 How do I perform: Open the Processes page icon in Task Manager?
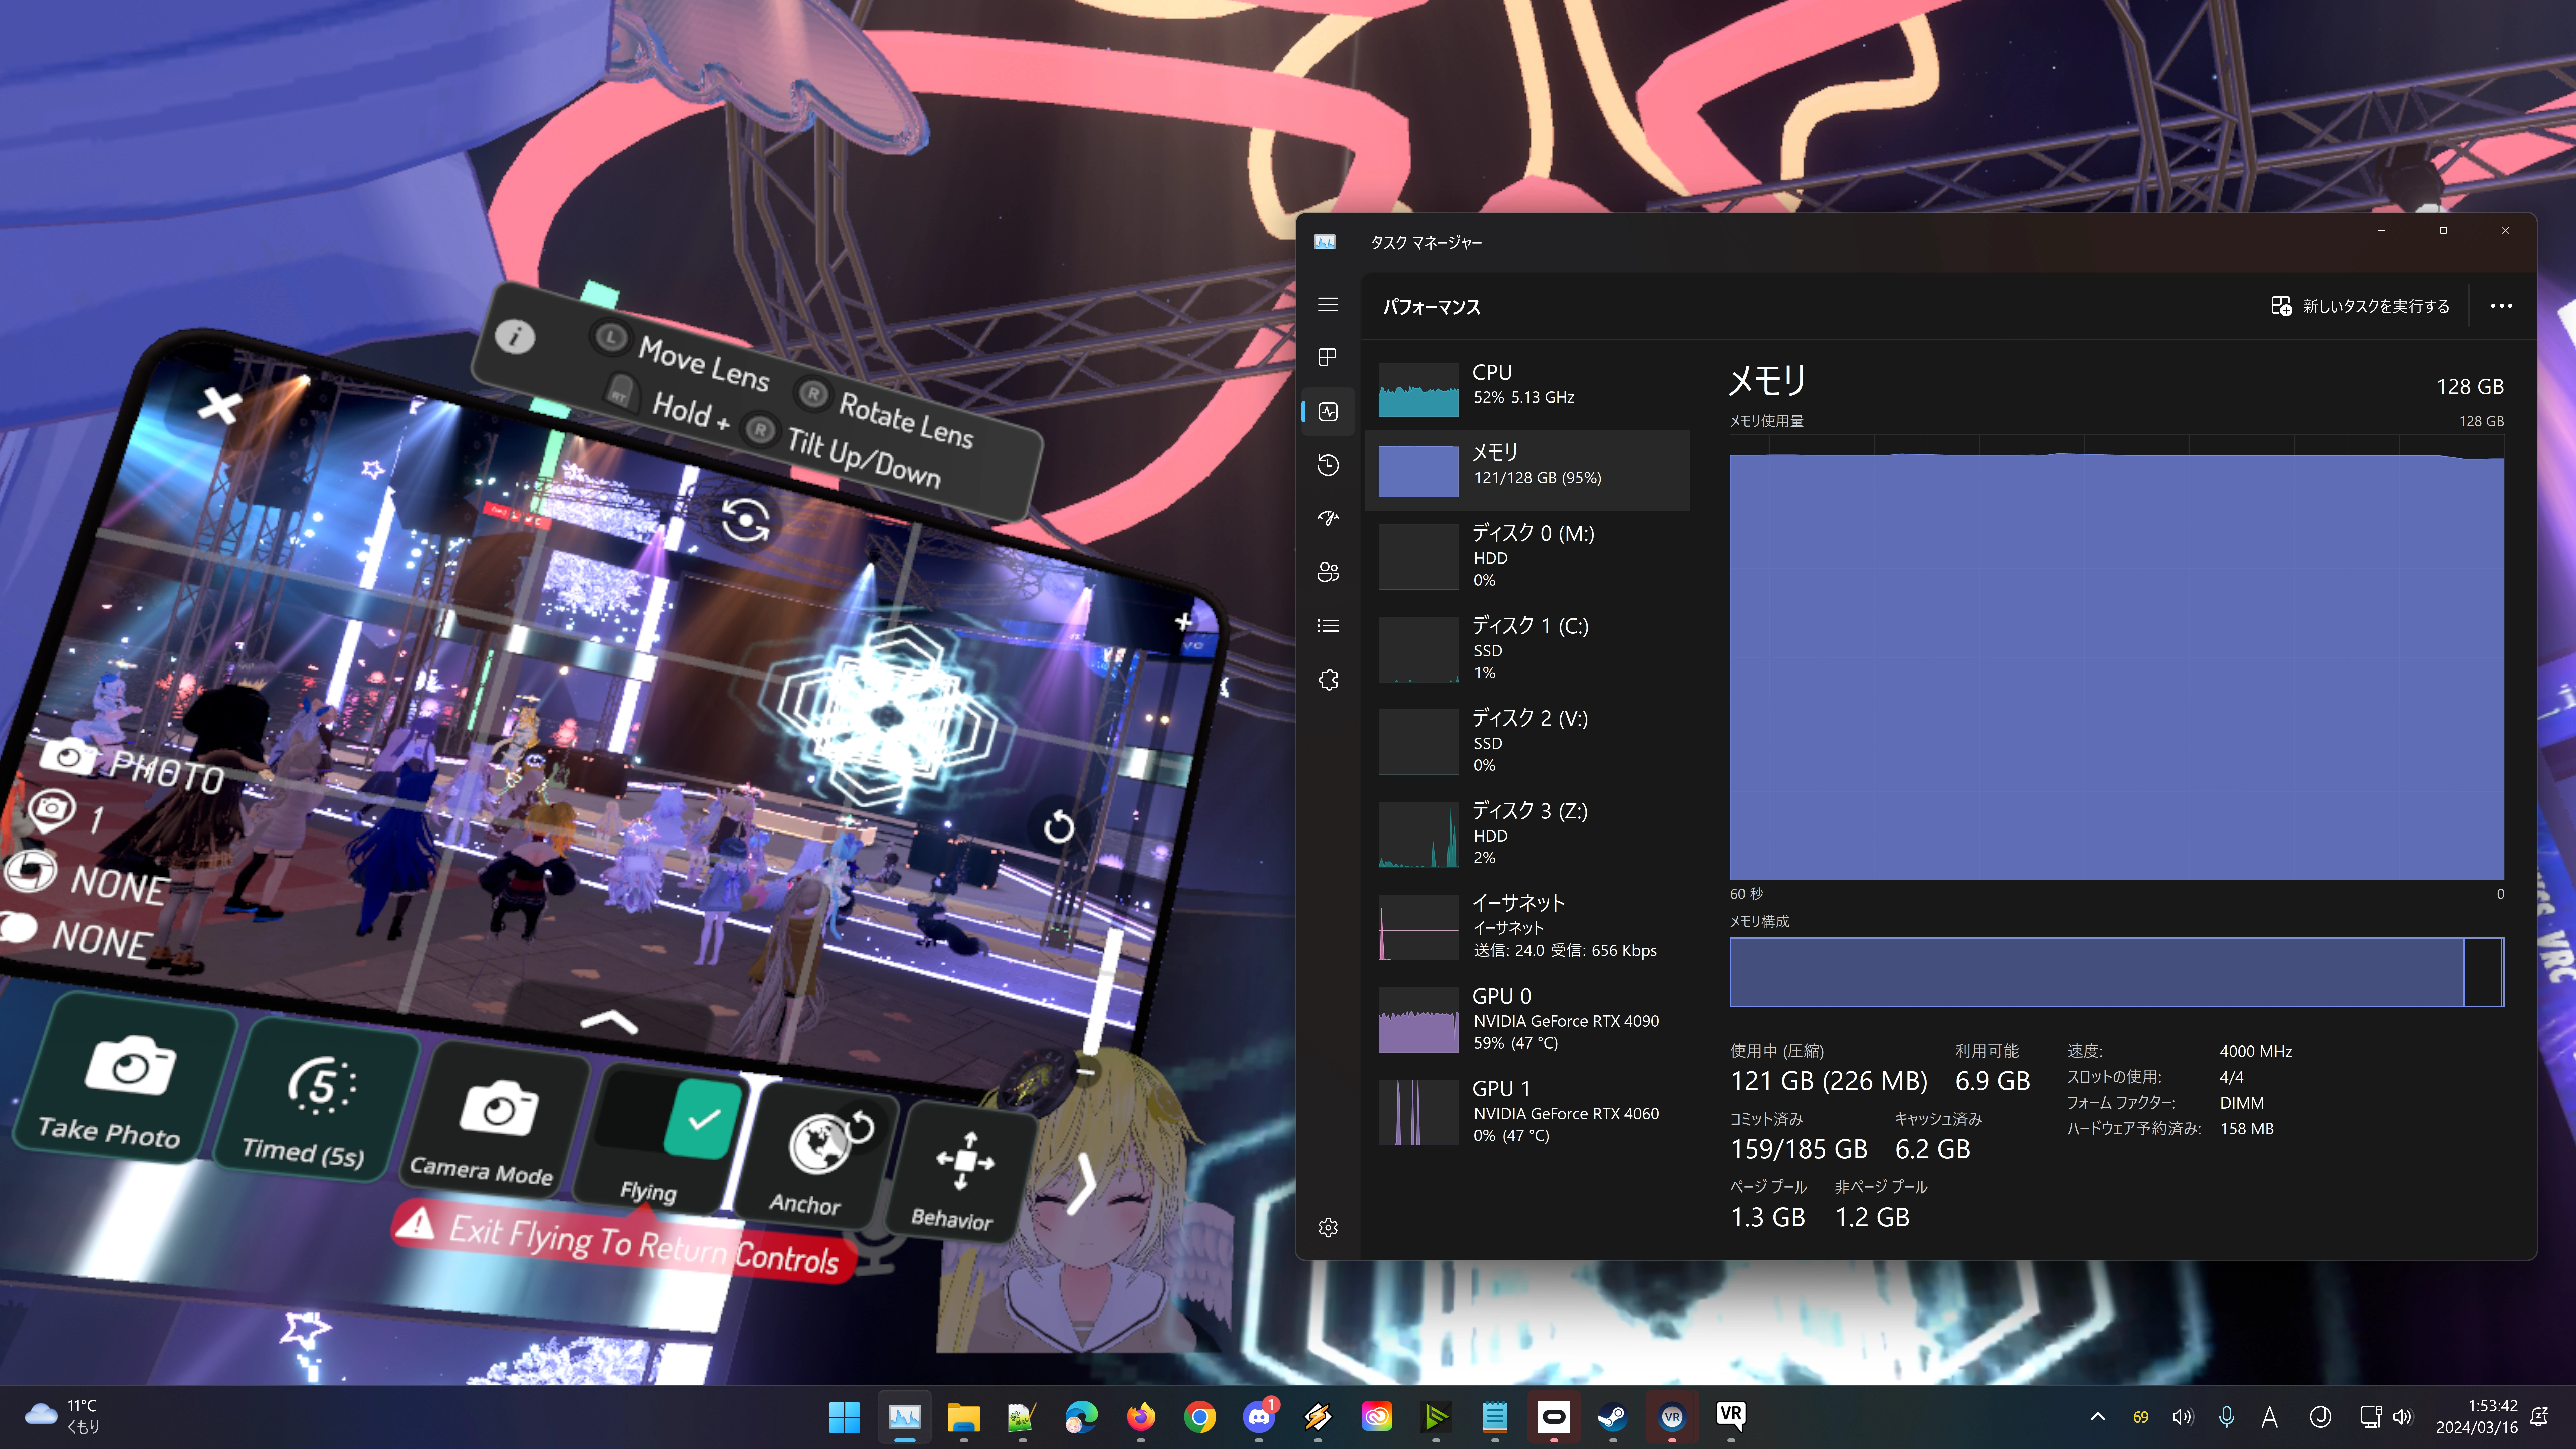click(x=1328, y=357)
